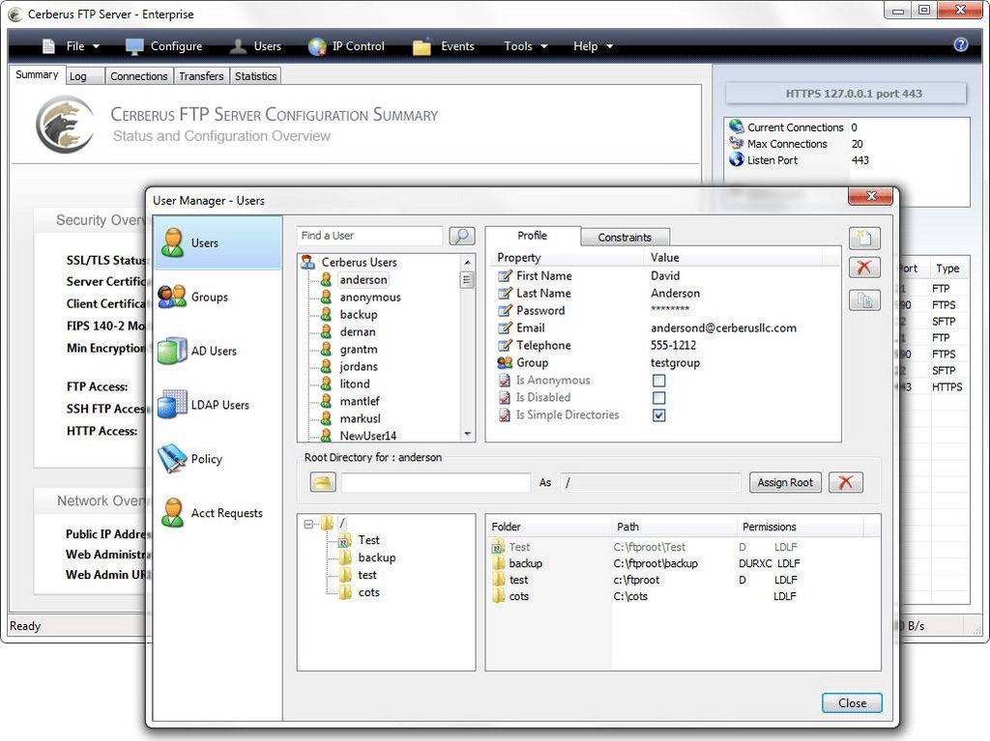Viewport: 990px width, 741px height.
Task: Click the Assign Root button
Action: point(785,483)
